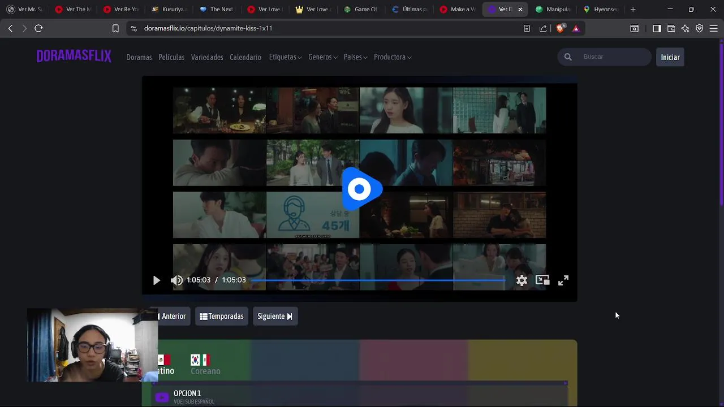Go to the Anterior episode
Viewport: 724px width, 407px height.
[172, 316]
